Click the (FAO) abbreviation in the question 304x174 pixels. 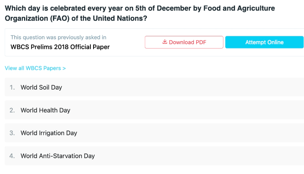point(60,19)
